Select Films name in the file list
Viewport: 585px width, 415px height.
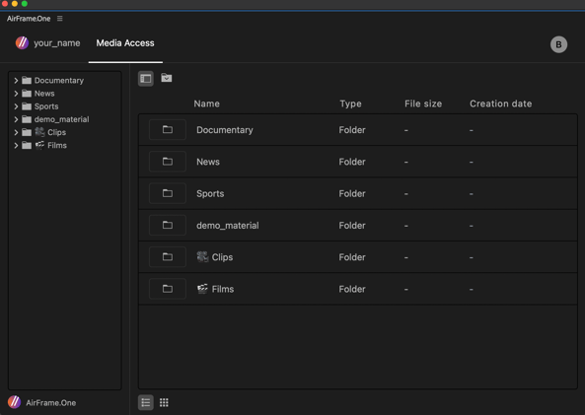coord(223,289)
